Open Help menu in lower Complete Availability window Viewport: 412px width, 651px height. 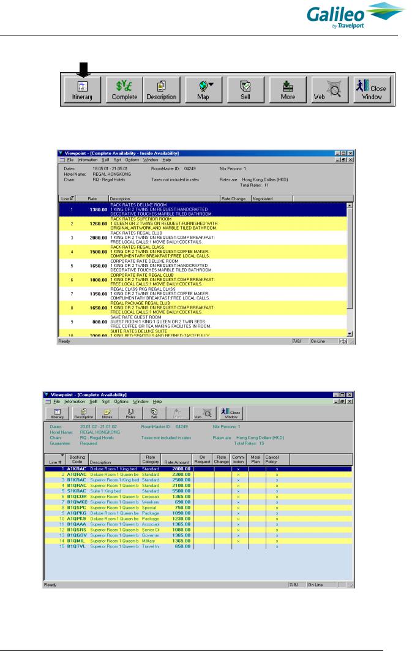point(157,402)
